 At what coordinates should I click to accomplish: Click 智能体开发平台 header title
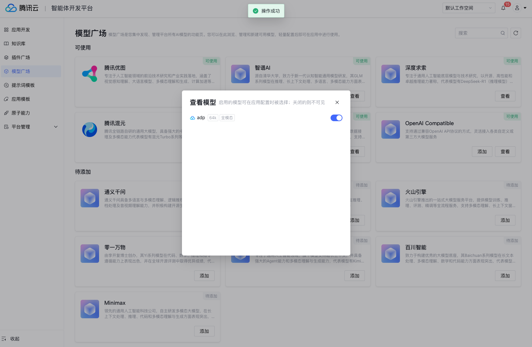(72, 8)
